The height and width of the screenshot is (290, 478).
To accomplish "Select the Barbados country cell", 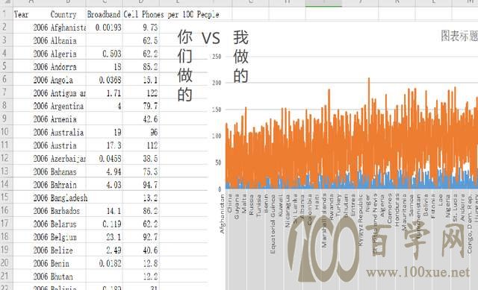I will [x=68, y=211].
